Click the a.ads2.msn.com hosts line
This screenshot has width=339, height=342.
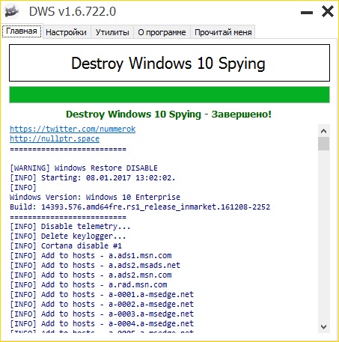click(91, 275)
